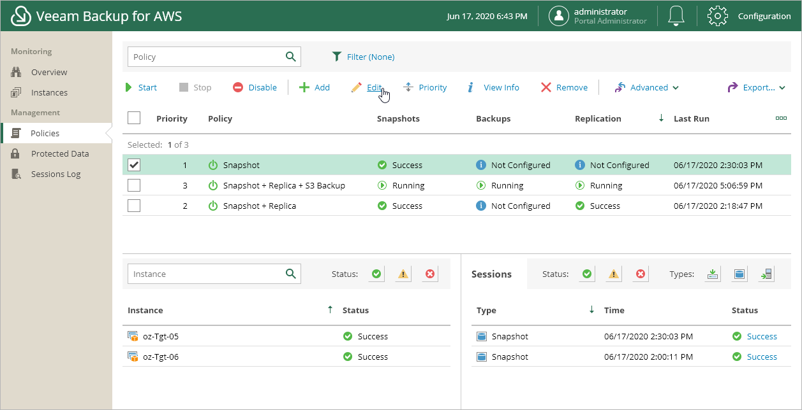Check the Snapshot + Replica policy checkbox
This screenshot has width=802, height=410.
coord(134,206)
